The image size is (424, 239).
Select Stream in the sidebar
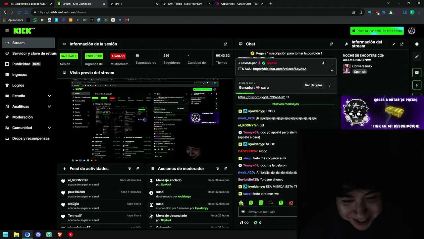(28, 43)
